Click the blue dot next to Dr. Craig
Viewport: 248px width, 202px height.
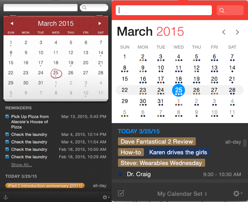[x=121, y=174]
